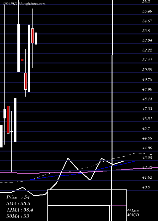The image size is (158, 221).
Task: Click the price axis label 55.49
Action: pos(147,11)
